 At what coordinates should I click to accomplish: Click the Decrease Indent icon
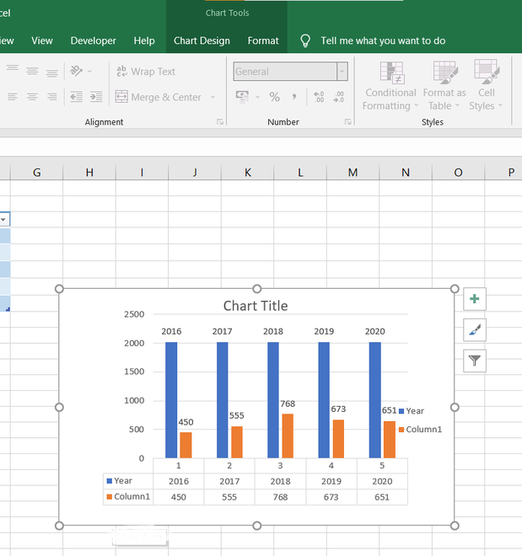(76, 97)
